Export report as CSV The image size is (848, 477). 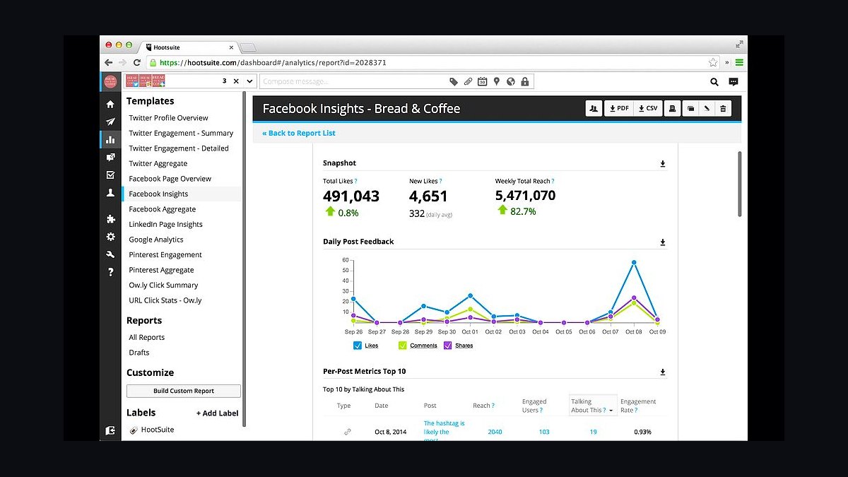pyautogui.click(x=648, y=109)
